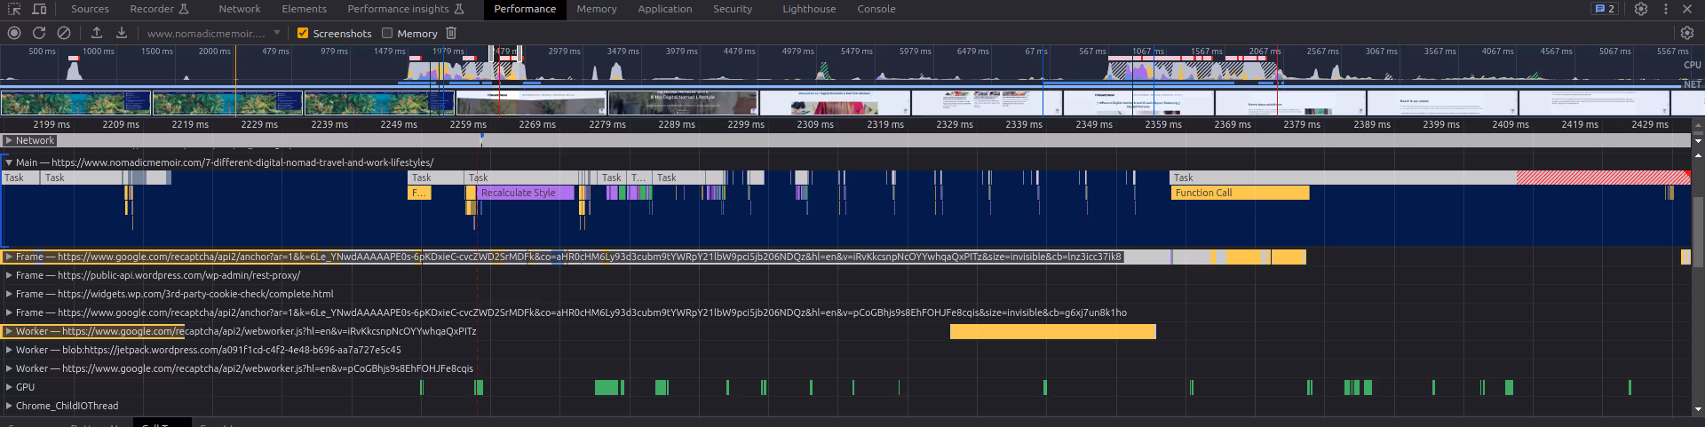Expand the public-api.wordpress.com Frame track
The width and height of the screenshot is (1705, 427).
click(9, 275)
